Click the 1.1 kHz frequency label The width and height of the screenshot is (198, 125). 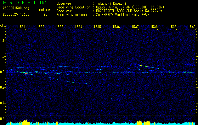[x=3, y=41]
